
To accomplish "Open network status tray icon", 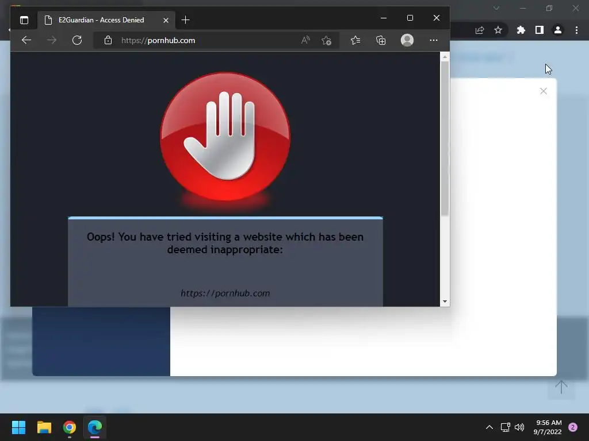I will (x=506, y=427).
